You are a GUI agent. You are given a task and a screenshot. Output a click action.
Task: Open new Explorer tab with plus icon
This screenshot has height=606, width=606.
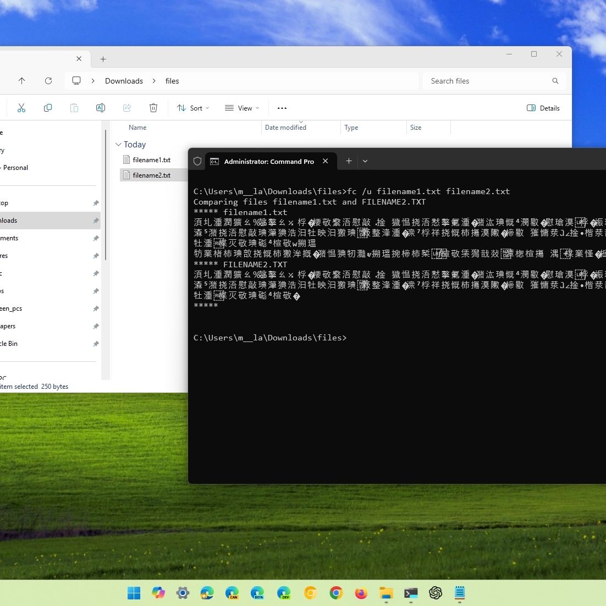tap(103, 59)
